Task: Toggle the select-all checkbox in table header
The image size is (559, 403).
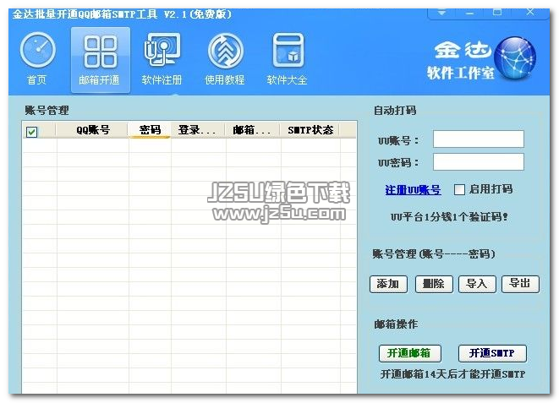Action: click(32, 132)
